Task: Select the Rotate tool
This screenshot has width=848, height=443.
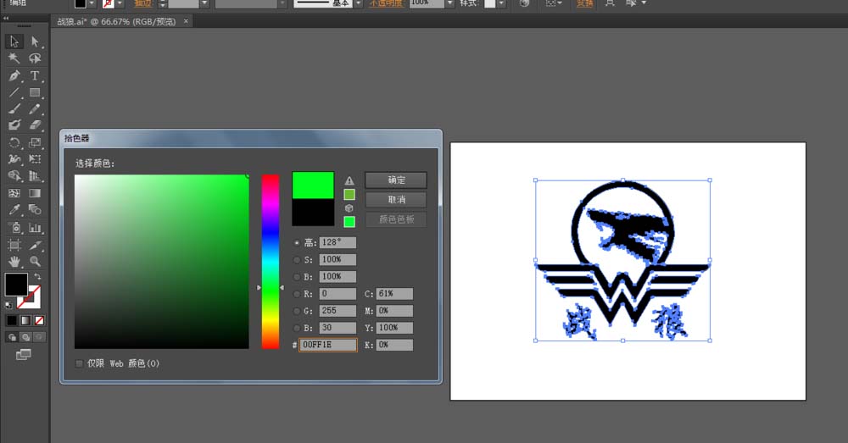Action: coord(14,142)
